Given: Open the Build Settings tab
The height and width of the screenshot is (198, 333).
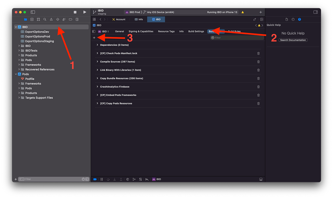Looking at the screenshot, I should pos(196,31).
